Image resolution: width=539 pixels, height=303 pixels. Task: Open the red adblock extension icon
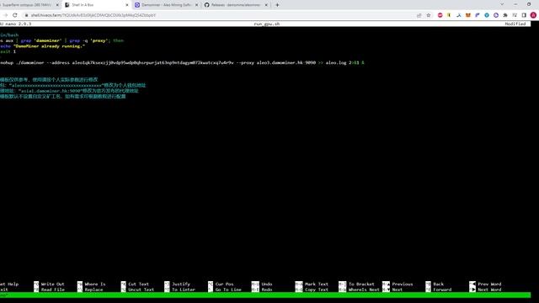[x=440, y=15]
